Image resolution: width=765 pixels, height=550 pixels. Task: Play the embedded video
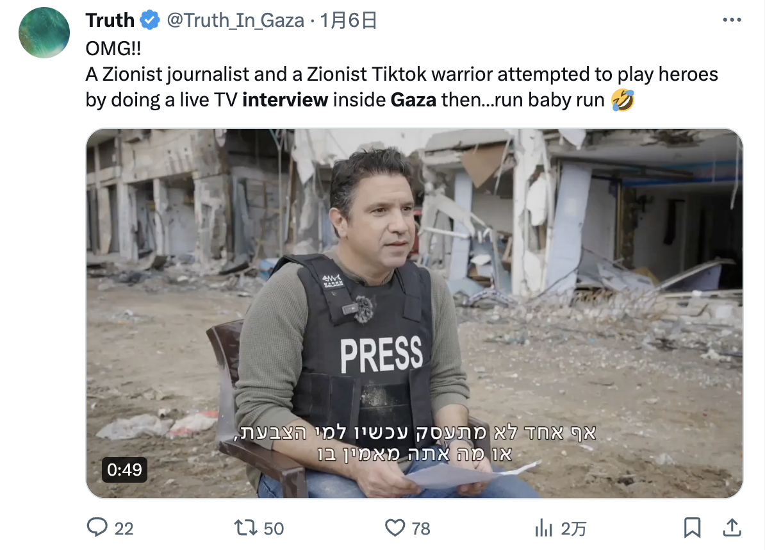415,313
